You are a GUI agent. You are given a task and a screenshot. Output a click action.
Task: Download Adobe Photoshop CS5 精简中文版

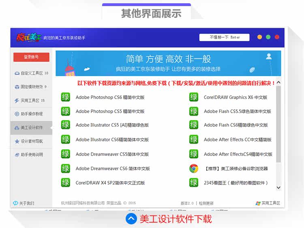pos(110,112)
